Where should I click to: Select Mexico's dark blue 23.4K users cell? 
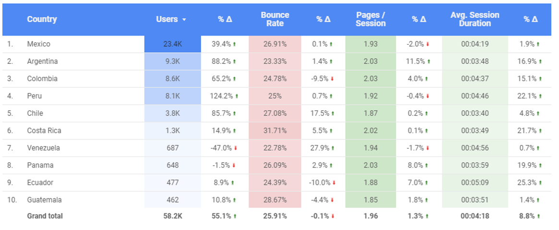172,44
